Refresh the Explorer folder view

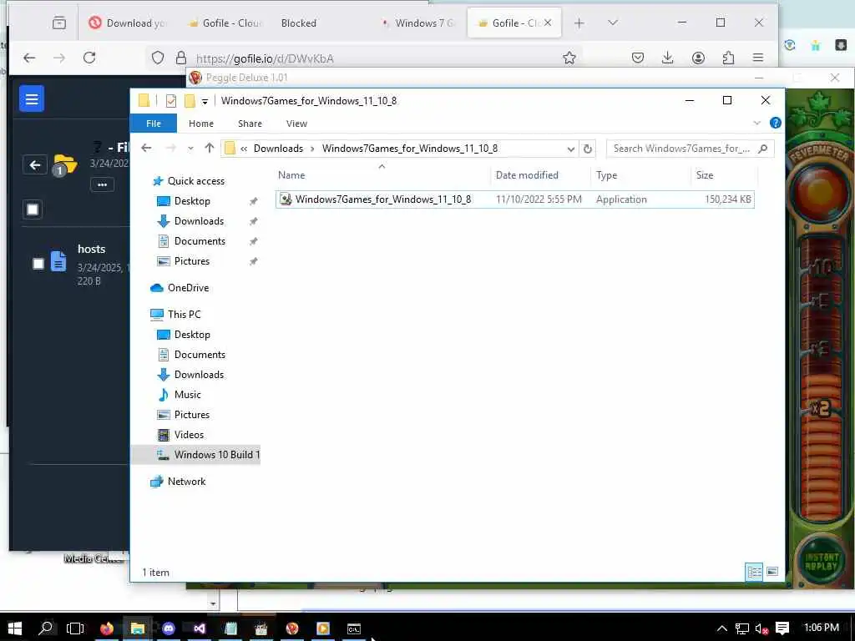[587, 149]
